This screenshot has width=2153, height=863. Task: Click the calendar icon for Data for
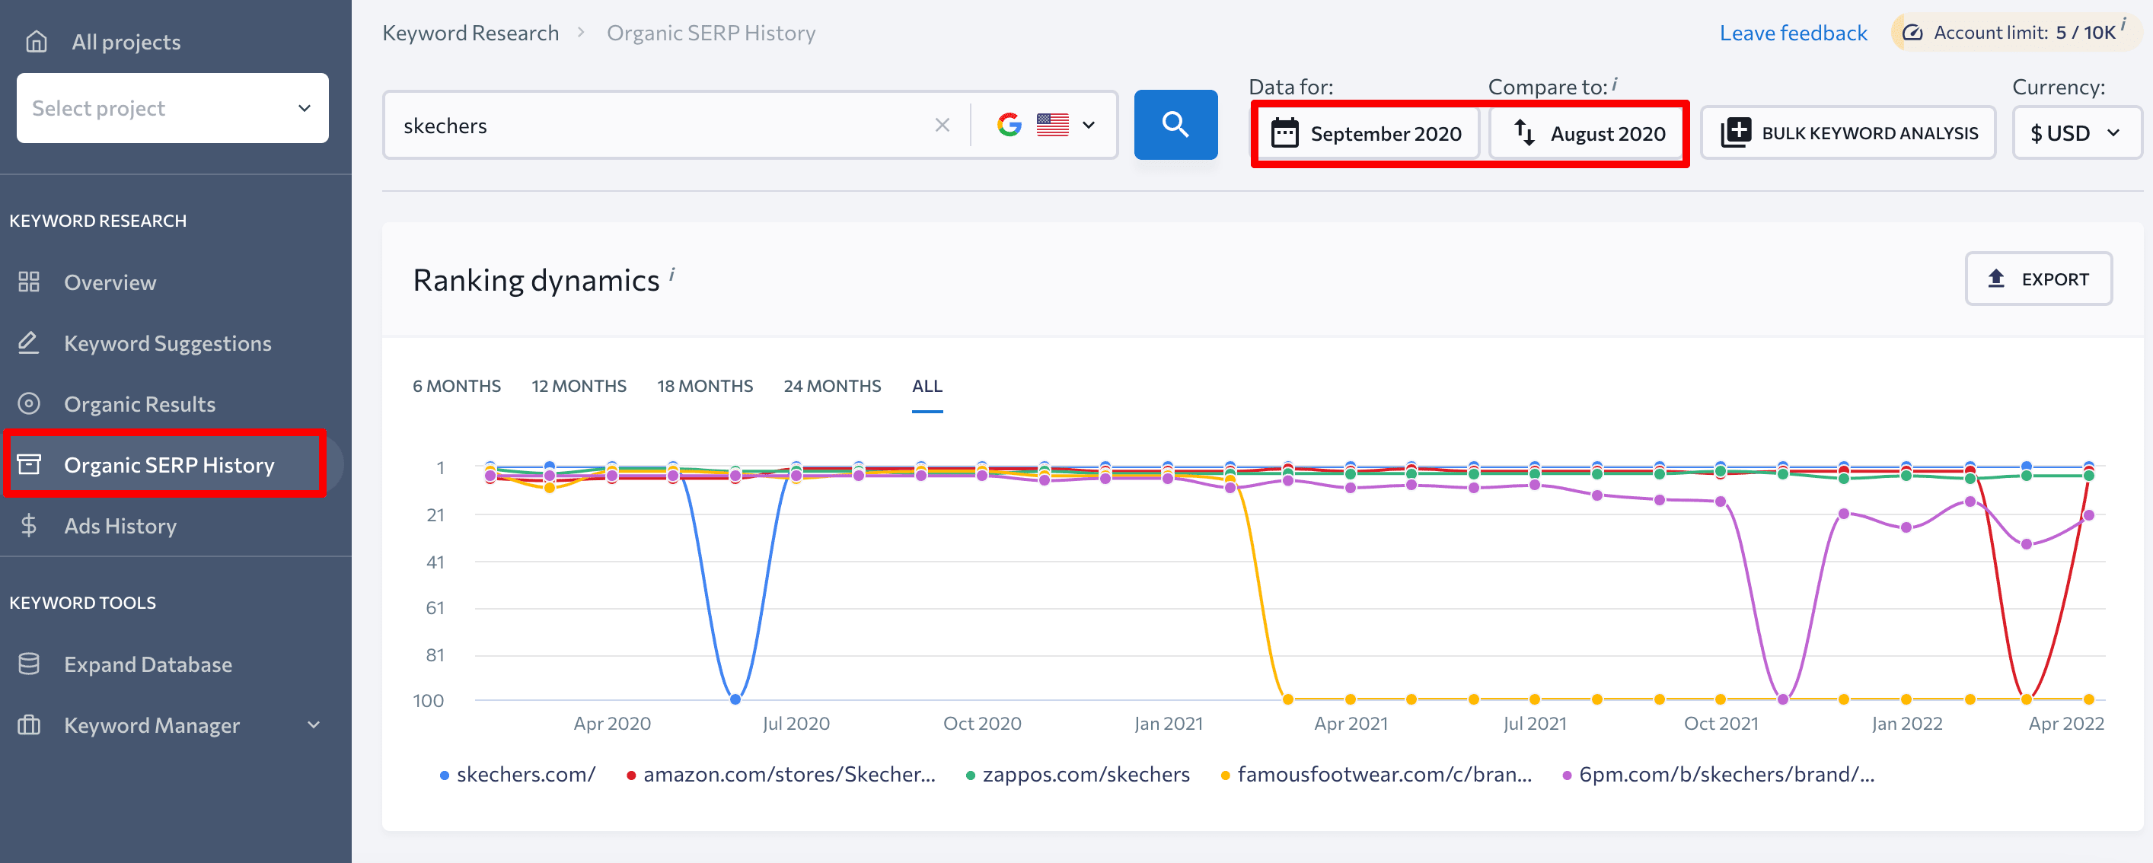point(1284,134)
